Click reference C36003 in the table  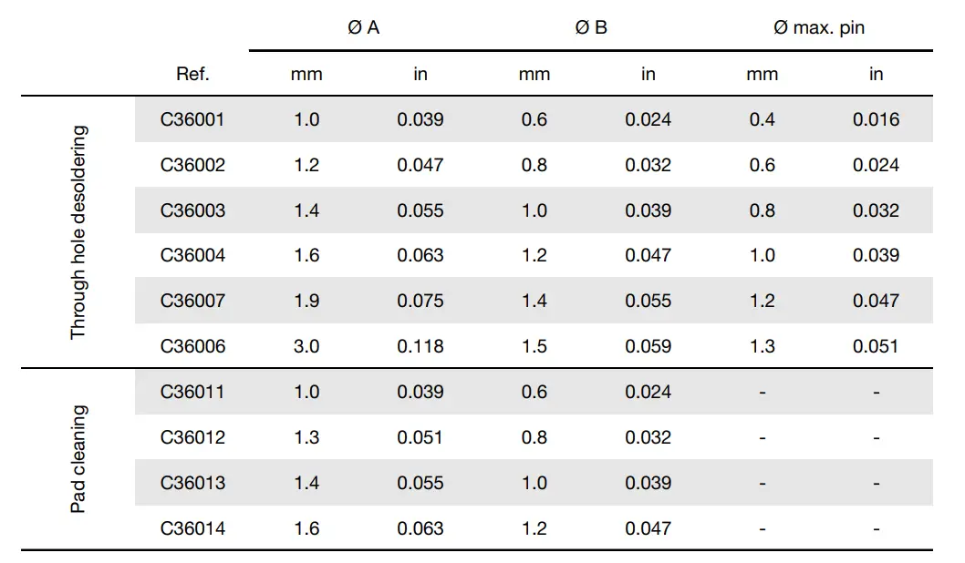pyautogui.click(x=192, y=210)
